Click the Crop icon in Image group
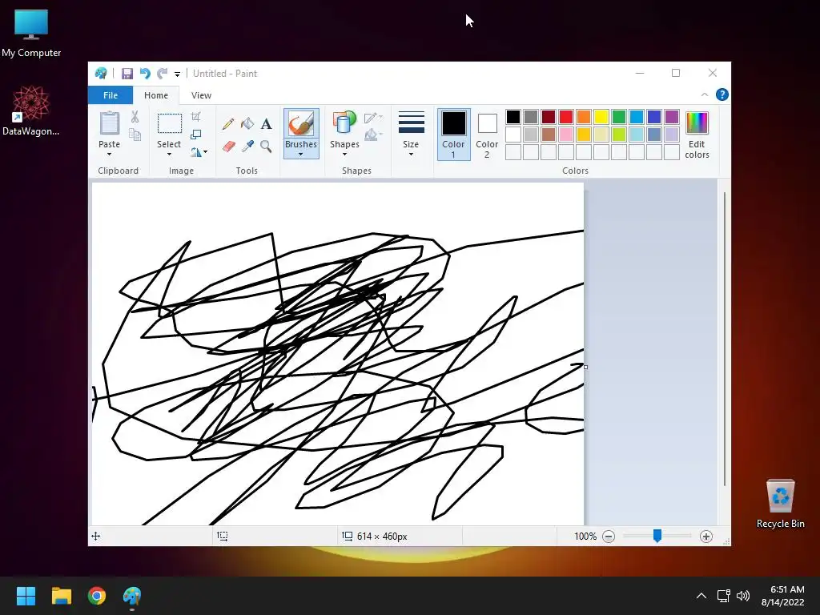820x615 pixels. click(196, 117)
